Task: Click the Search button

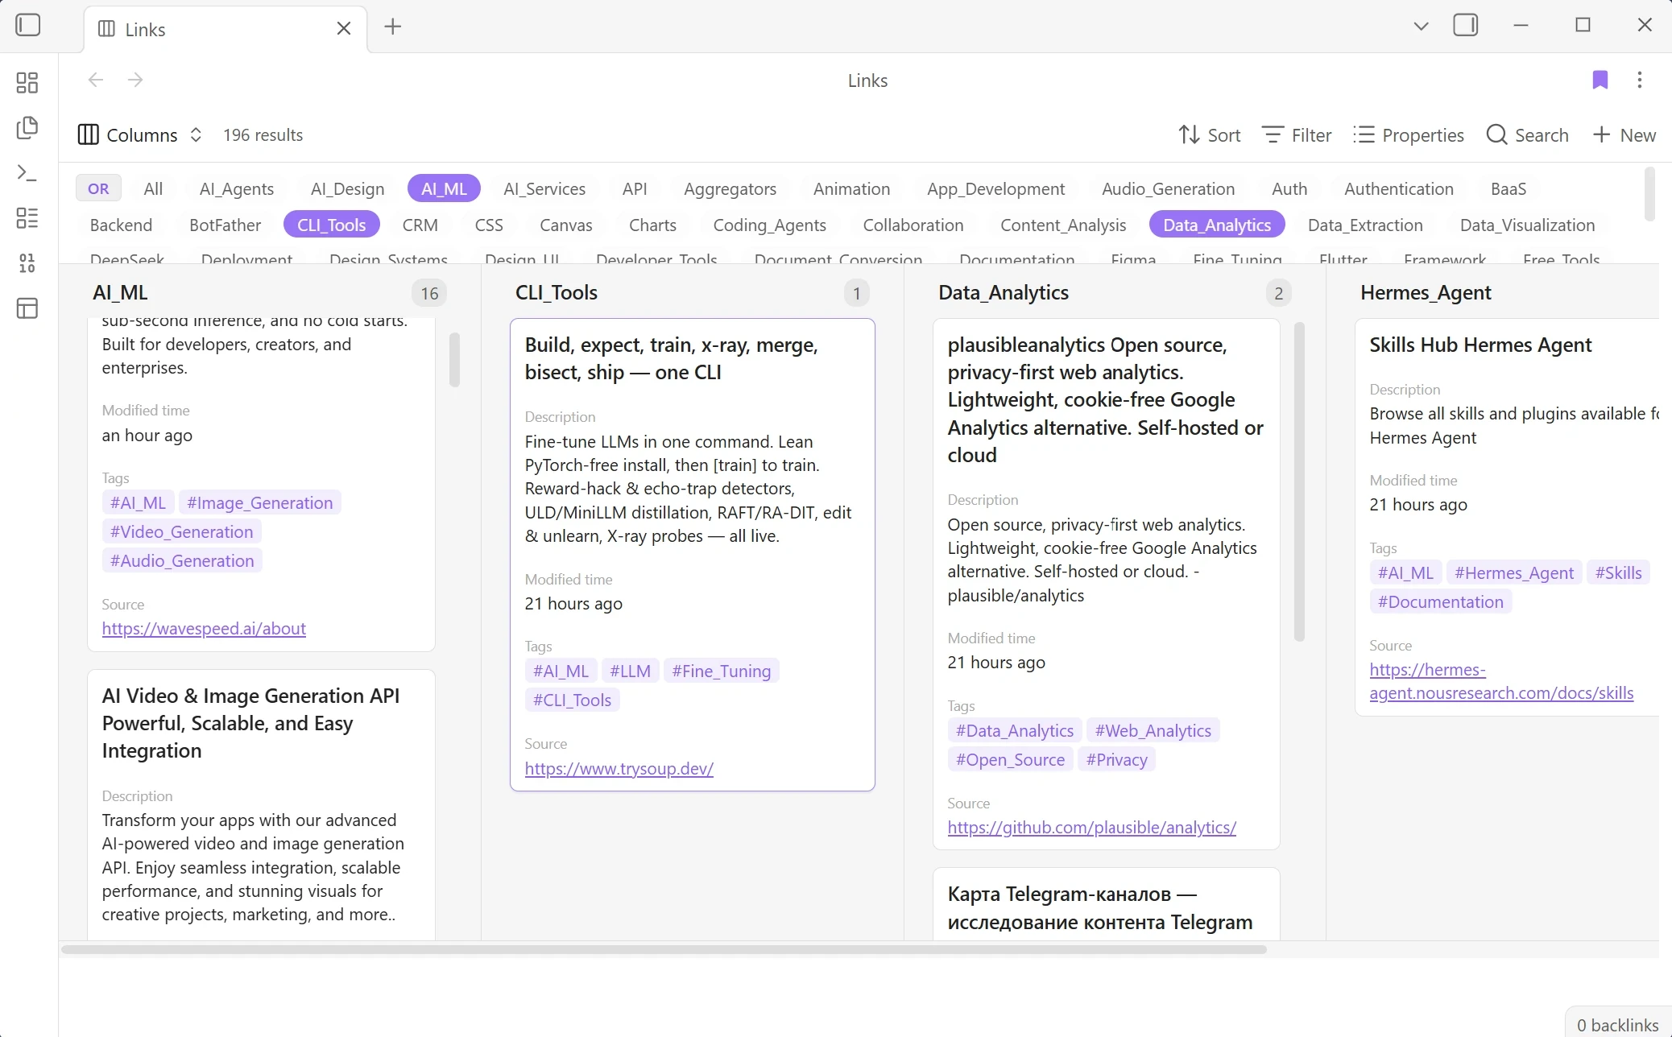Action: (x=1528, y=135)
